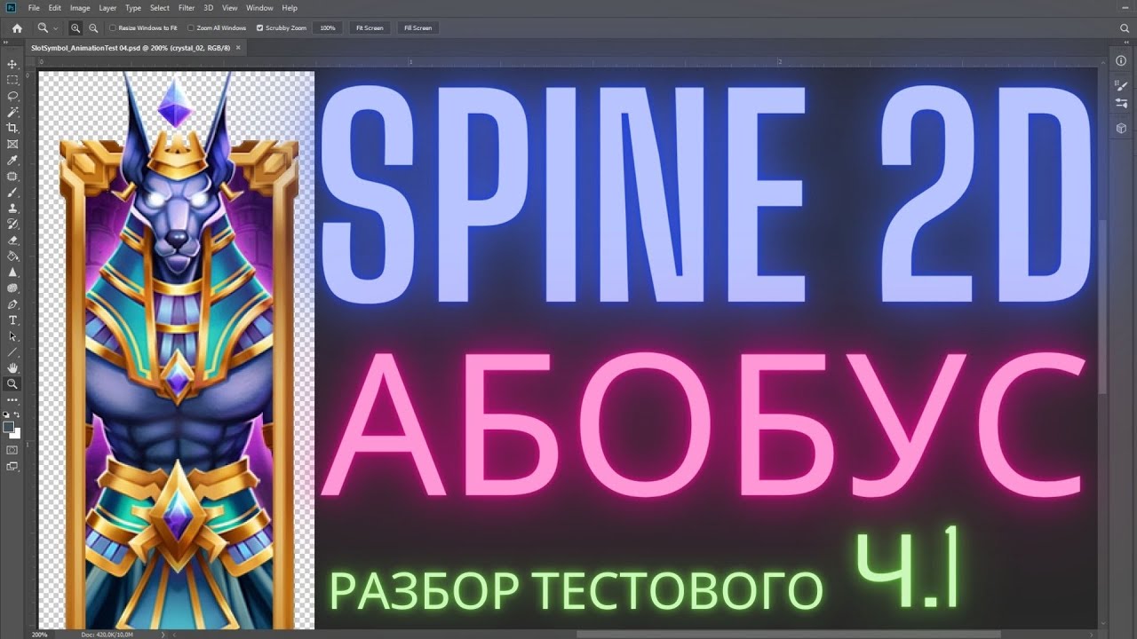
Task: Select the Crop tool
Action: point(12,128)
